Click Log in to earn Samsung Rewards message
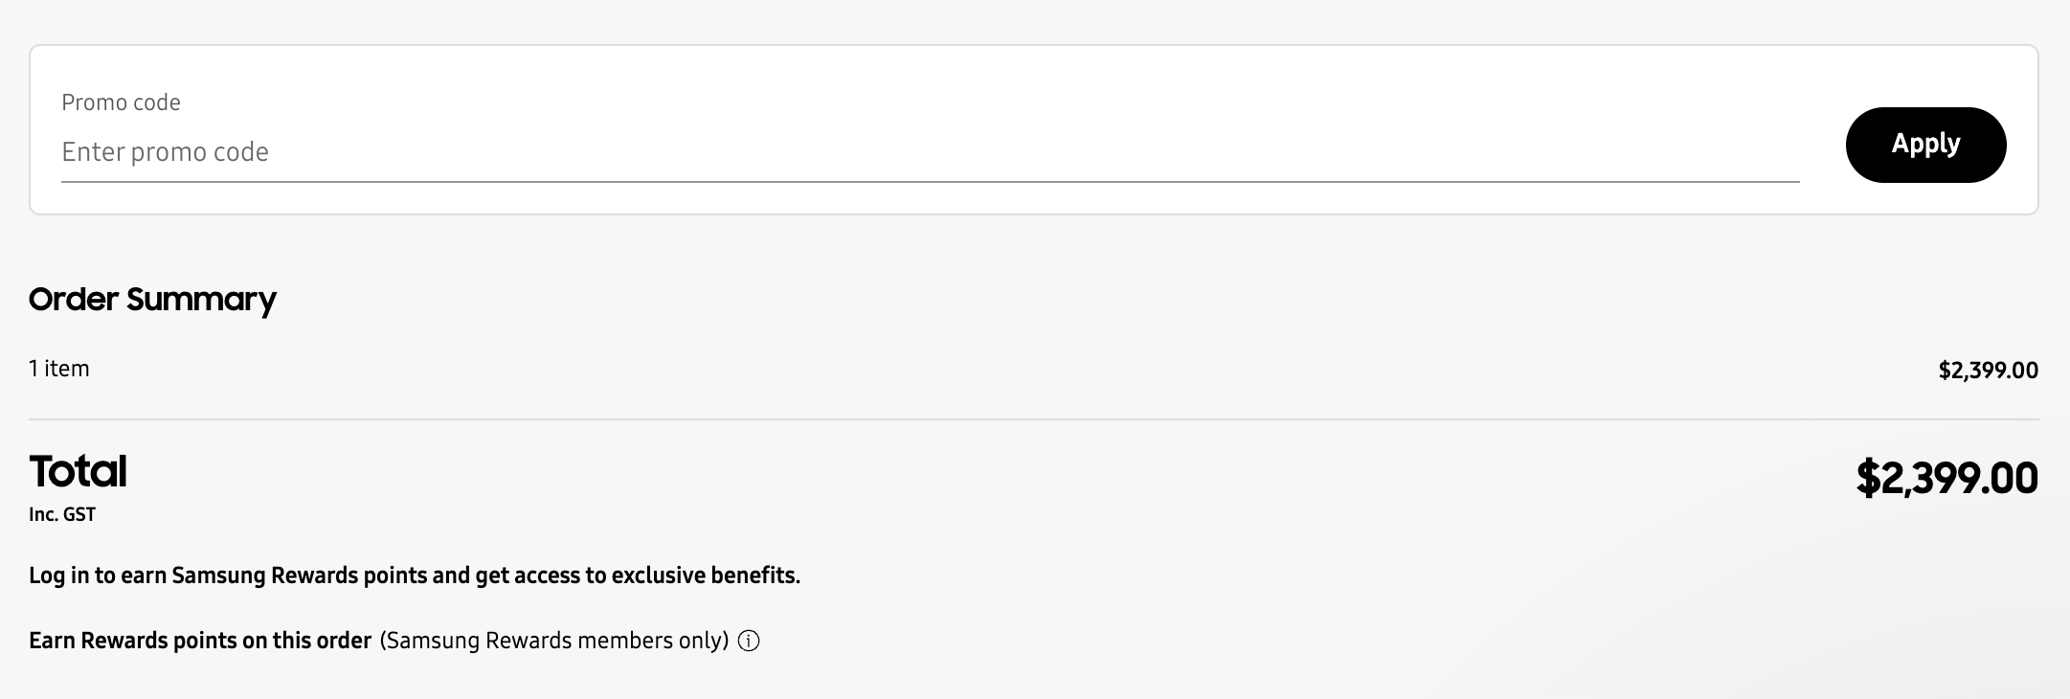The image size is (2070, 699). pyautogui.click(x=414, y=575)
